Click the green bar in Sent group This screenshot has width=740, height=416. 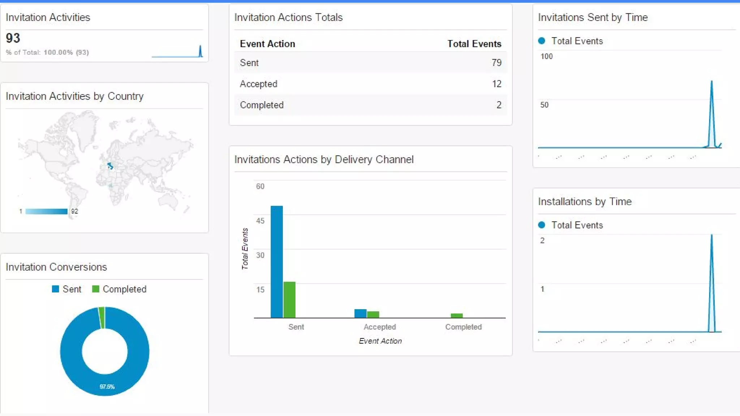tap(289, 299)
